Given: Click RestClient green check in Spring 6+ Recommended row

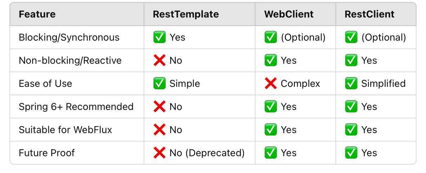Looking at the screenshot, I should coord(351,107).
